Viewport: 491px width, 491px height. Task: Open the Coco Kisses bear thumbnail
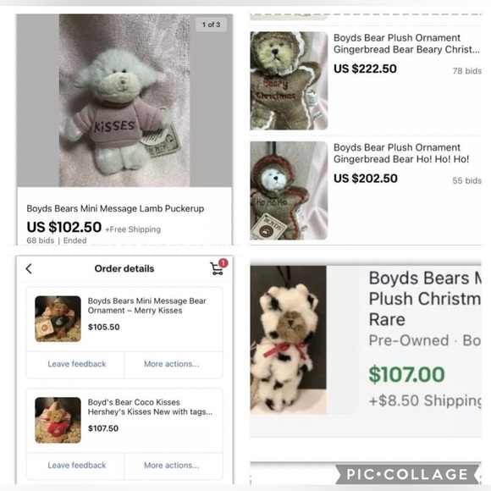(58, 420)
